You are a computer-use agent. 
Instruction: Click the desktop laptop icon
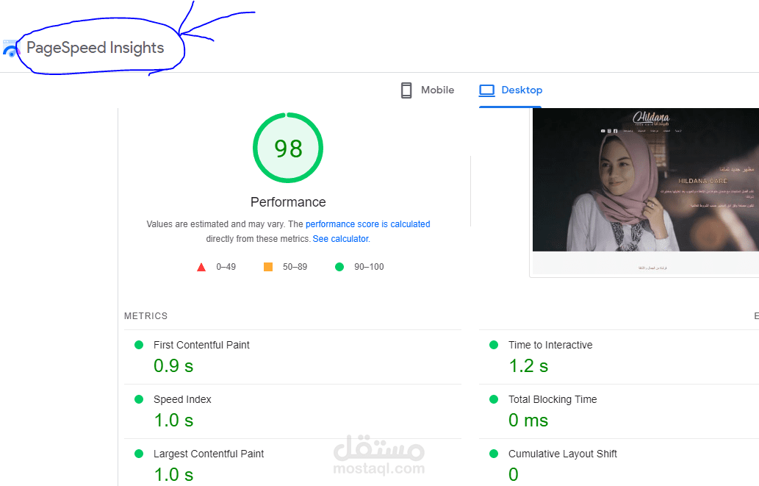(486, 90)
